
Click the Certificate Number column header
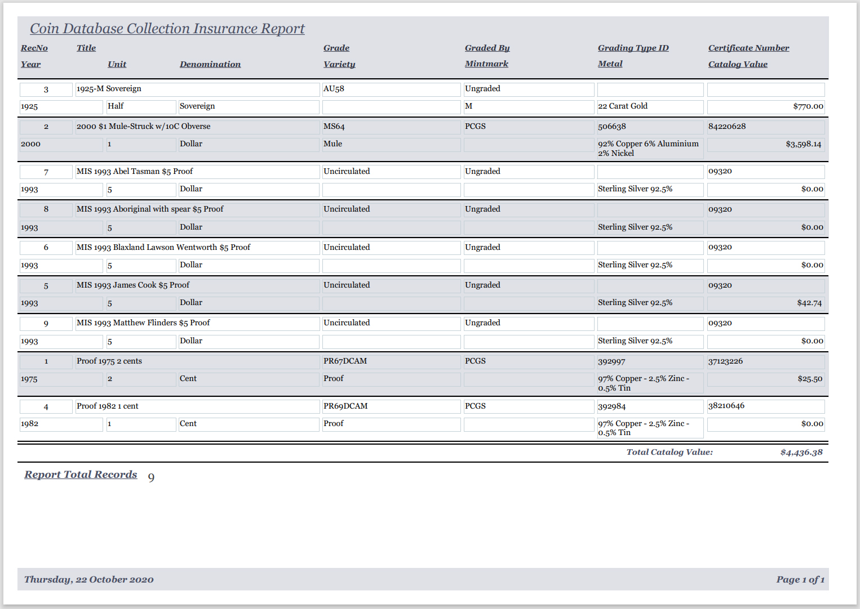coord(749,48)
